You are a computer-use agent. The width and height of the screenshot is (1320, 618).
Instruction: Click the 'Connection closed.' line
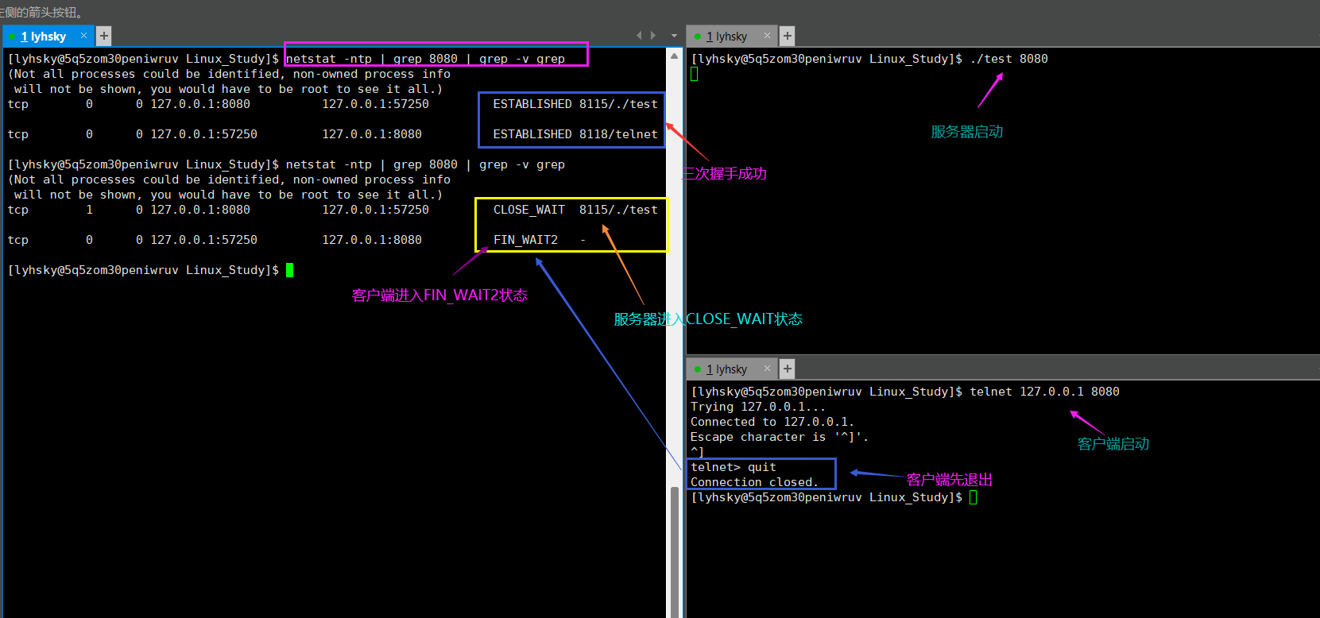[754, 482]
